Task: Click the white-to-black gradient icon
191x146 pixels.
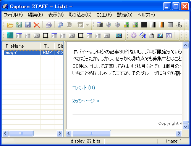Action: [153, 25]
